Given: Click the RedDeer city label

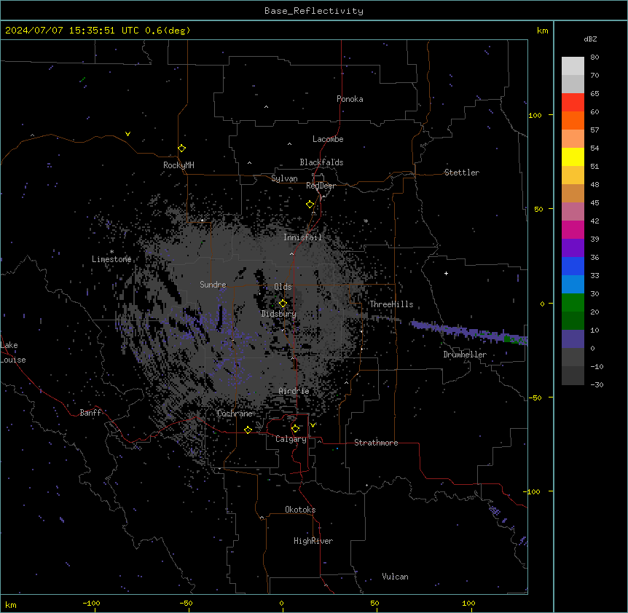Looking at the screenshot, I should pyautogui.click(x=321, y=186).
